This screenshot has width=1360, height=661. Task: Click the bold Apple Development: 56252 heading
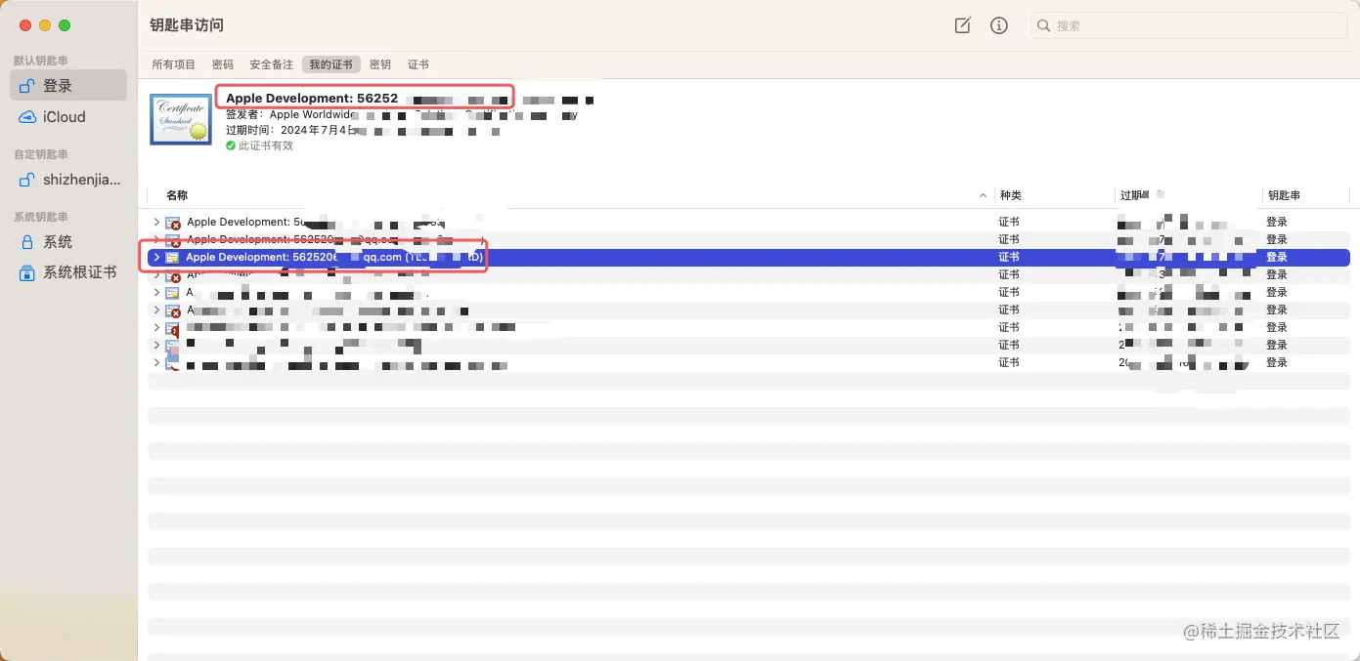[312, 98]
